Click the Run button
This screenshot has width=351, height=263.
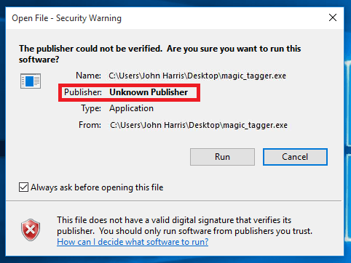(222, 157)
